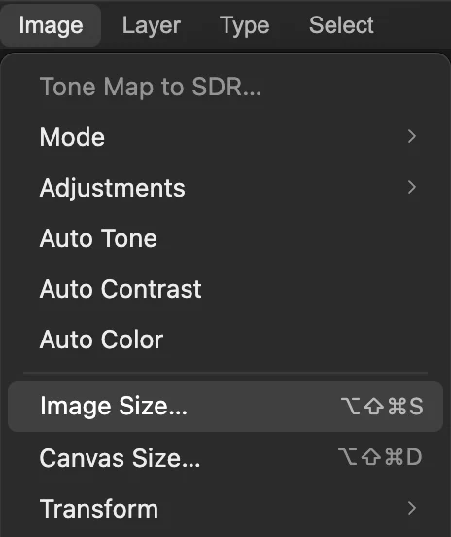Open the Type menu
The width and height of the screenshot is (451, 537).
tap(244, 25)
